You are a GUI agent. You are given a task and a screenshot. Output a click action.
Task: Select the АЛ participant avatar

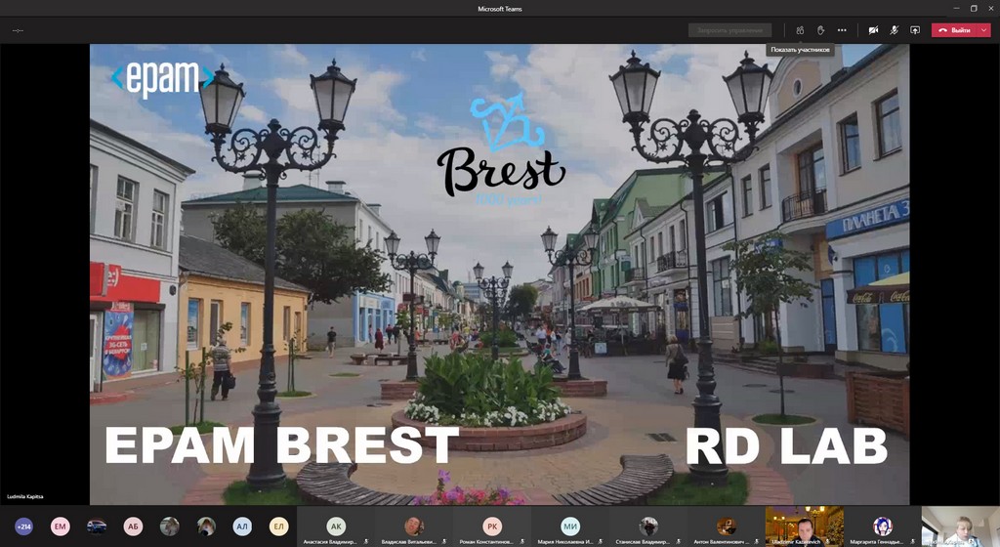(242, 526)
